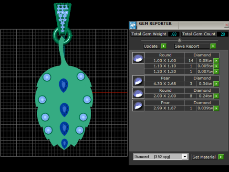Click the 1.20 X 1.20 size cell
The width and height of the screenshot is (229, 172).
165,72
